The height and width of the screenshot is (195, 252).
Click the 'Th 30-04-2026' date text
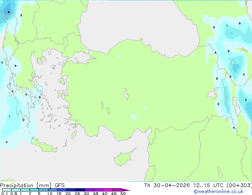coord(167,185)
